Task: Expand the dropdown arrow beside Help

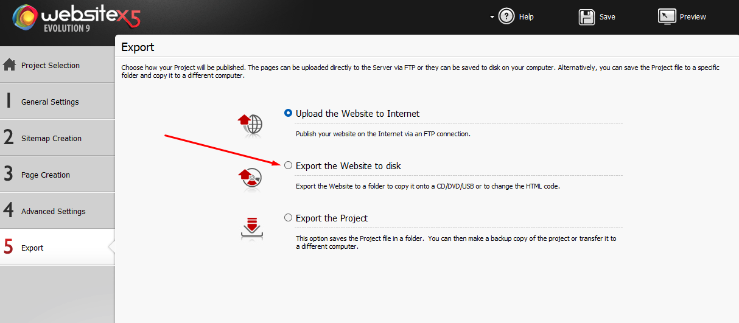Action: [x=492, y=17]
